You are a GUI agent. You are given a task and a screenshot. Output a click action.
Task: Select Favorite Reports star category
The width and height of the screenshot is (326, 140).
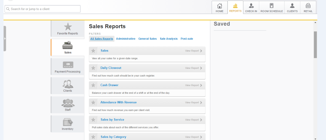pos(67,29)
